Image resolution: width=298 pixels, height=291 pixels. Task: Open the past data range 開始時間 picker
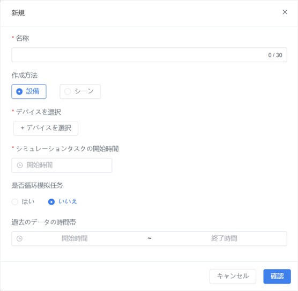pyautogui.click(x=74, y=238)
